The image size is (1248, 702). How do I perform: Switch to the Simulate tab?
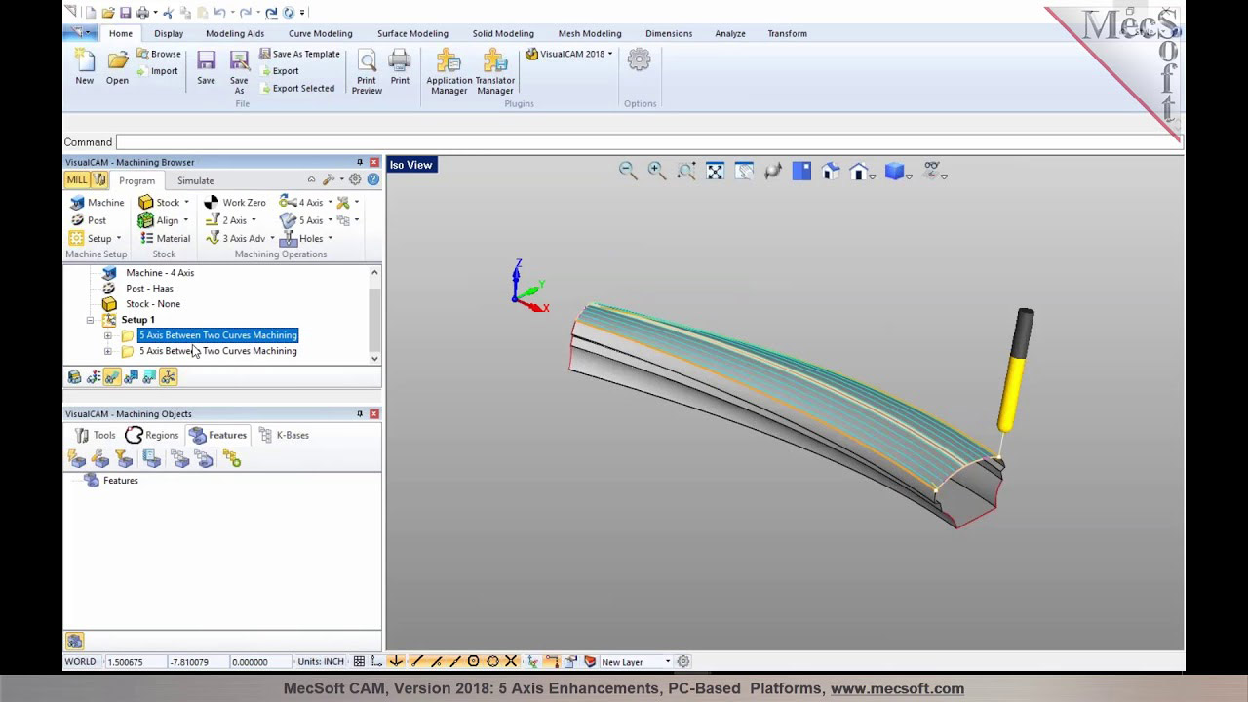coord(195,180)
